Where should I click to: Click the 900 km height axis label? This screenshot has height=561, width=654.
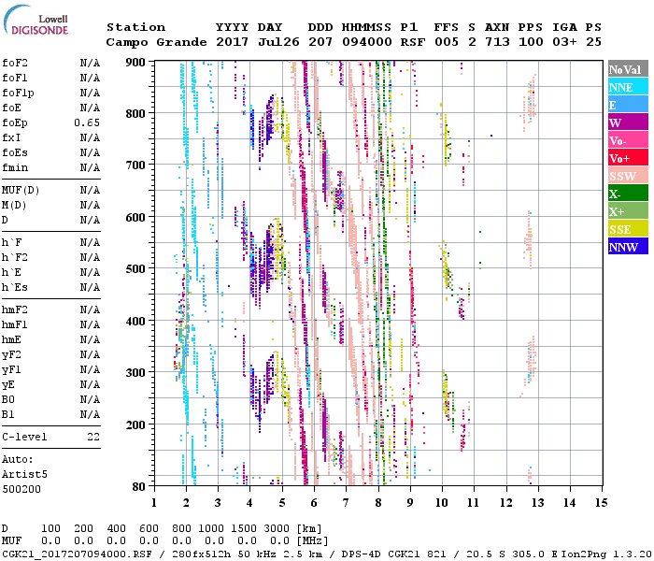pyautogui.click(x=137, y=63)
